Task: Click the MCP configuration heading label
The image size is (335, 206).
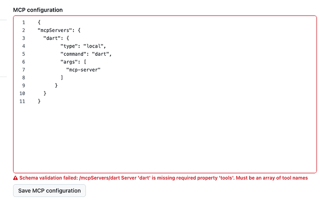Action: tap(38, 10)
